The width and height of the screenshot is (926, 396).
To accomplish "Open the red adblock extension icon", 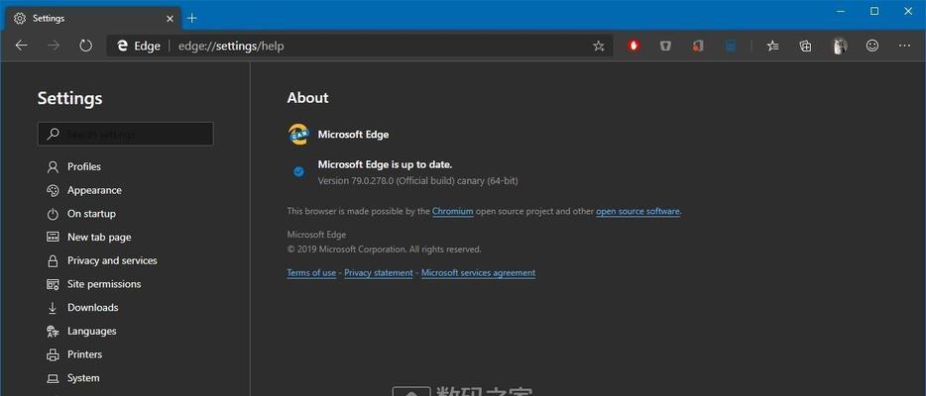I will (635, 46).
